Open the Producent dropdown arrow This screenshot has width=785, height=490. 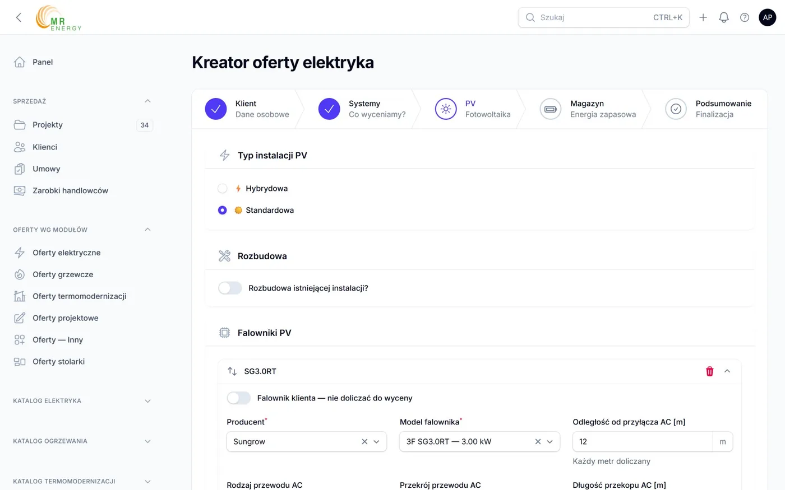[377, 442]
